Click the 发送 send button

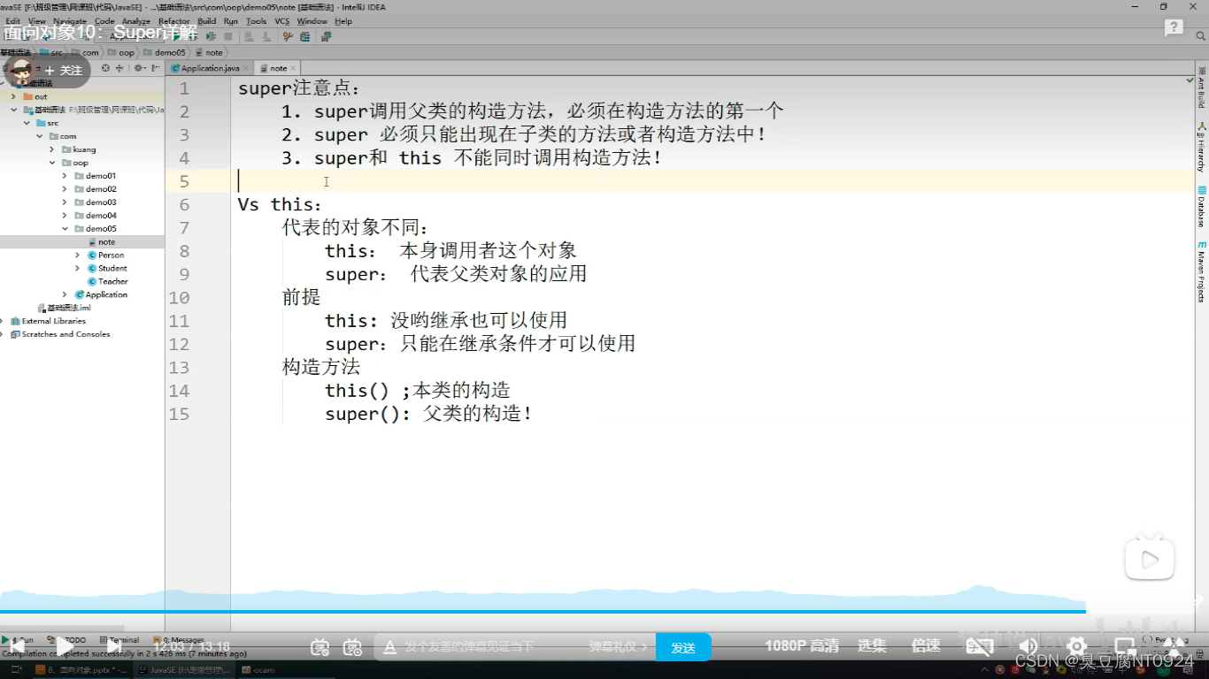click(x=683, y=647)
